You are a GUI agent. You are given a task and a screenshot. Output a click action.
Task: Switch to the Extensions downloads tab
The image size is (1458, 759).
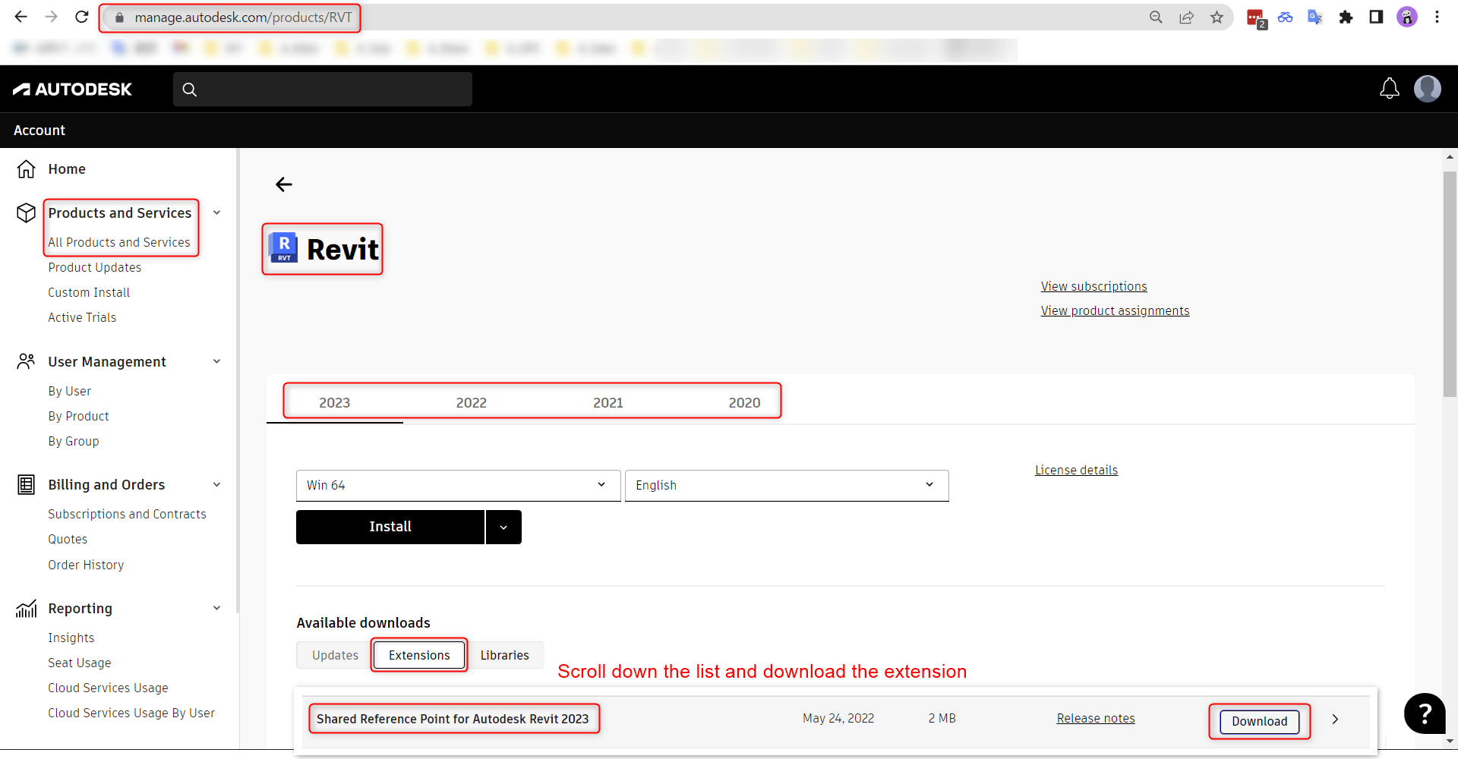[419, 655]
